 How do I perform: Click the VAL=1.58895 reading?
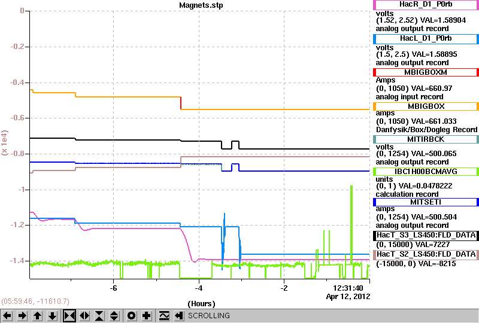coord(435,54)
